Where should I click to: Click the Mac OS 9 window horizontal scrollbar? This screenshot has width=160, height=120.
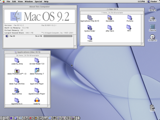[111, 44]
